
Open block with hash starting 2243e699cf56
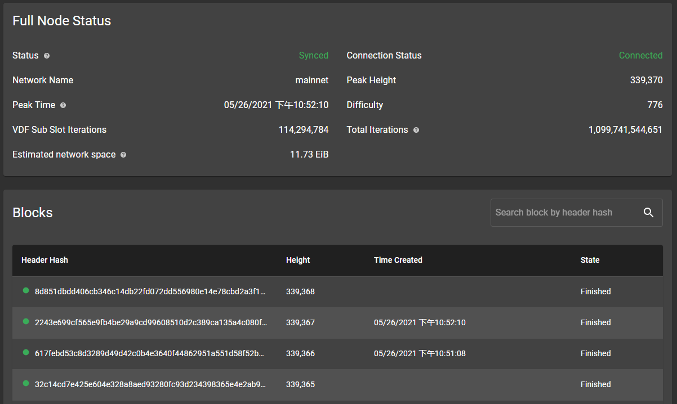point(151,322)
